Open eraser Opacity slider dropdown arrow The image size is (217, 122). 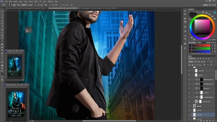(38, 5)
